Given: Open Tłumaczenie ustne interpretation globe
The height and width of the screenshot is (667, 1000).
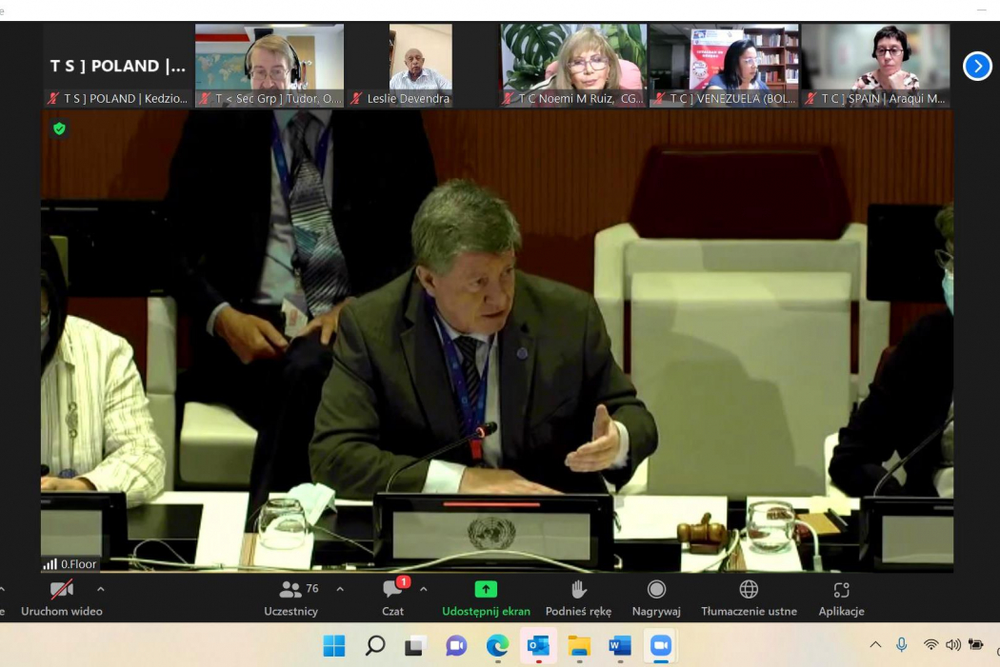Looking at the screenshot, I should pos(749,598).
